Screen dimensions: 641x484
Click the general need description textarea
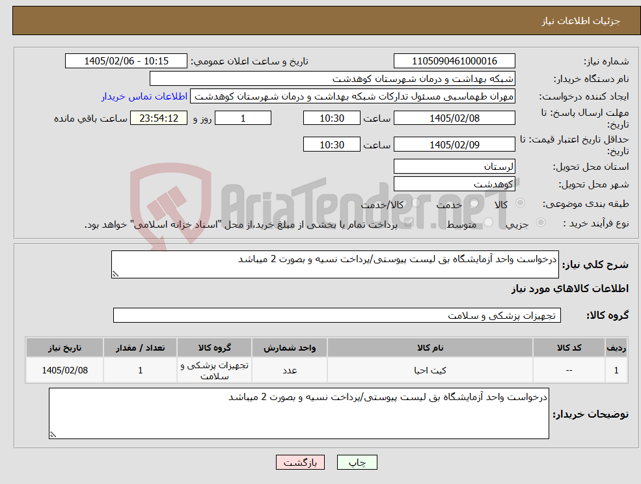334,265
